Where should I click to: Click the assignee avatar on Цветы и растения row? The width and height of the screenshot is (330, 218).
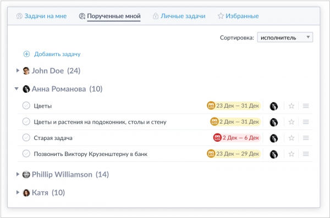273,122
